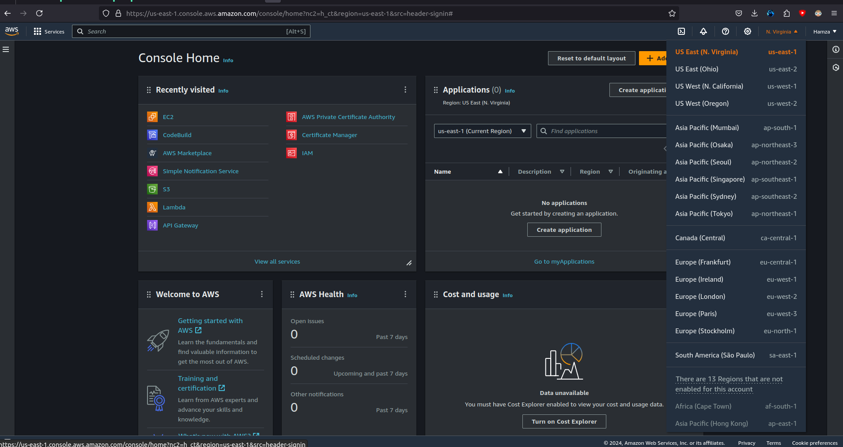843x447 pixels.
Task: Click the EC2 service icon
Action: pos(152,117)
